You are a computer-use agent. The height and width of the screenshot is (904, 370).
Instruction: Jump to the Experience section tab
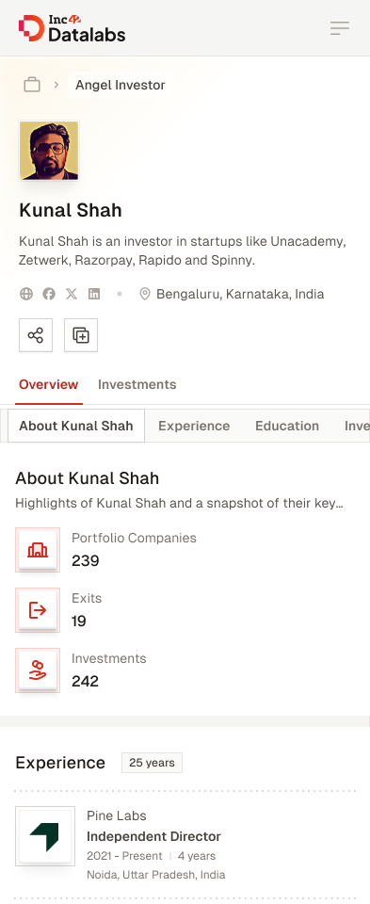(194, 426)
